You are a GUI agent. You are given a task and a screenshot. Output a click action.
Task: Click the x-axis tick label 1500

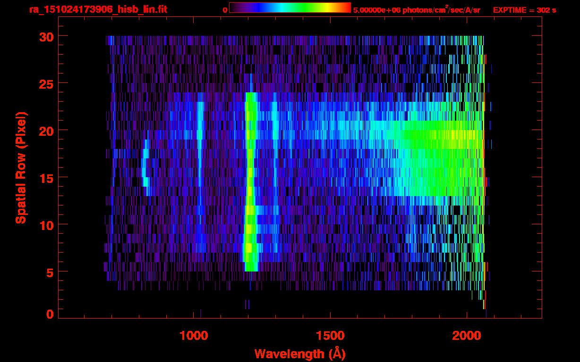point(330,335)
